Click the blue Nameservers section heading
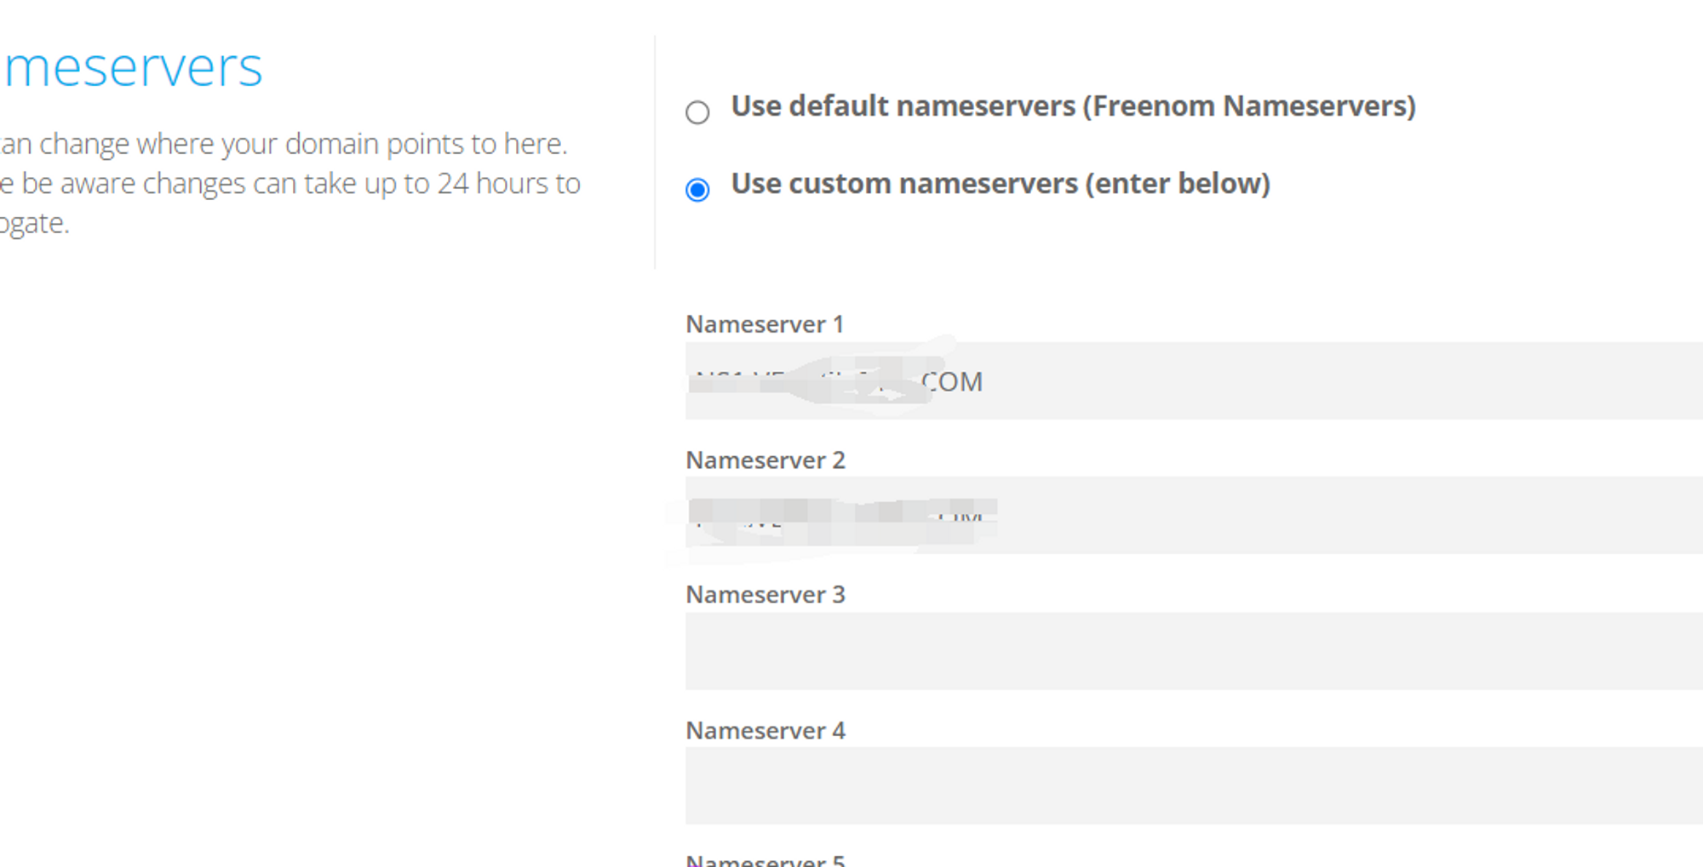1703x867 pixels. coord(133,68)
